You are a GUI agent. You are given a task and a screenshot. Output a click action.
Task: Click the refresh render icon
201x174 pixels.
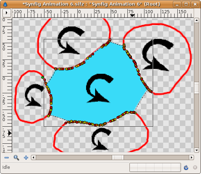tap(186, 167)
